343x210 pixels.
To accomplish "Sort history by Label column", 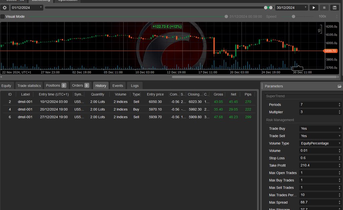I will click(25, 94).
